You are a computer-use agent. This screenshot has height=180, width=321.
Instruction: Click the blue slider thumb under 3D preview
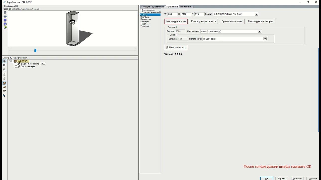[x=35, y=50]
